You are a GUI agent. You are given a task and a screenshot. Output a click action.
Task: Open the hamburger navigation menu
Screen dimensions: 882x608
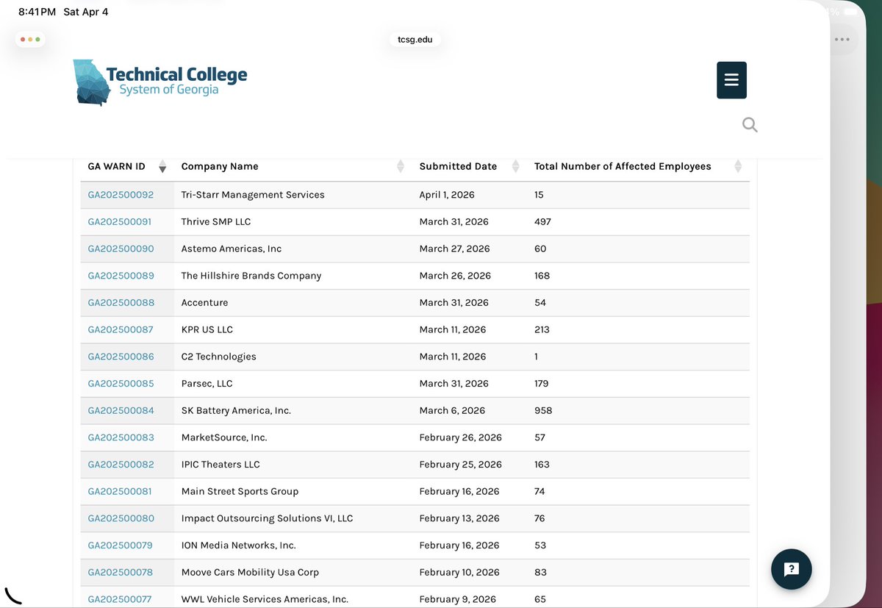pos(731,80)
